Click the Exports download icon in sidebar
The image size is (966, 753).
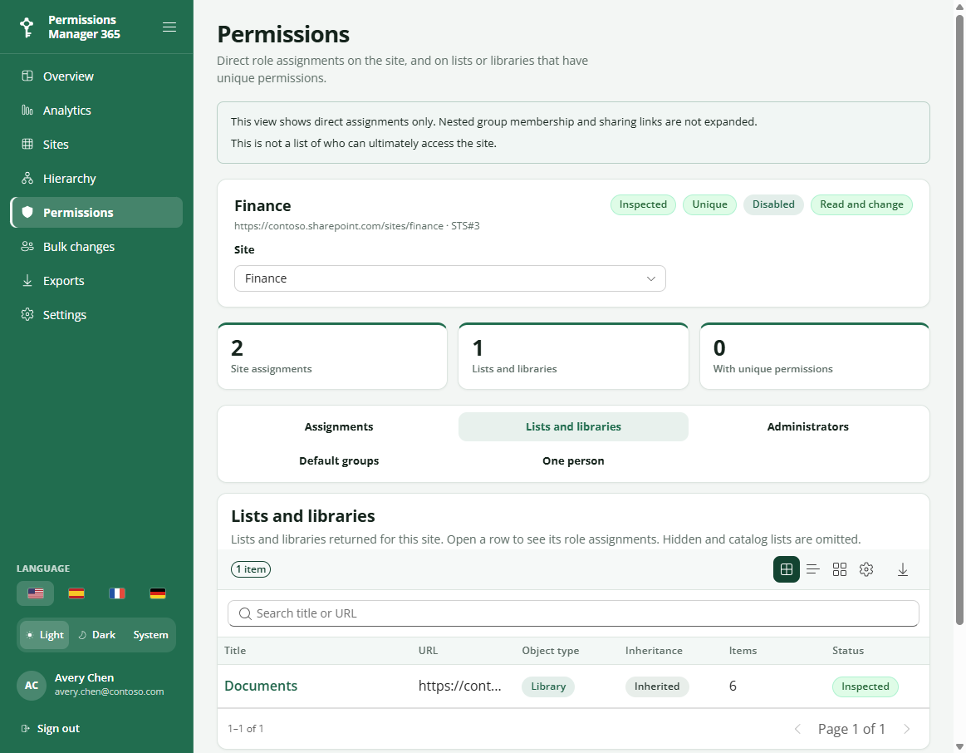click(27, 280)
